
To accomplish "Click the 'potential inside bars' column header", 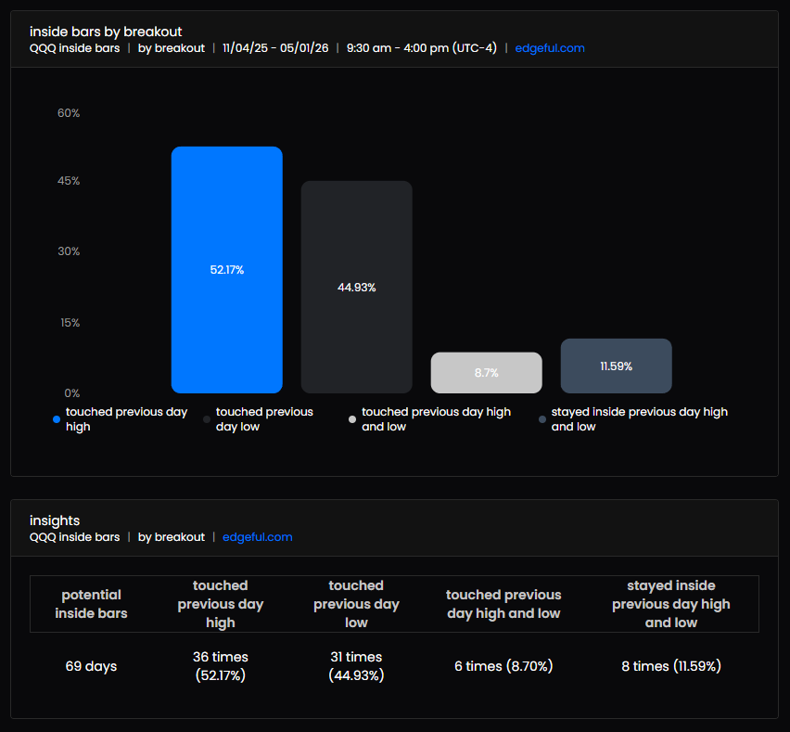I will (91, 604).
